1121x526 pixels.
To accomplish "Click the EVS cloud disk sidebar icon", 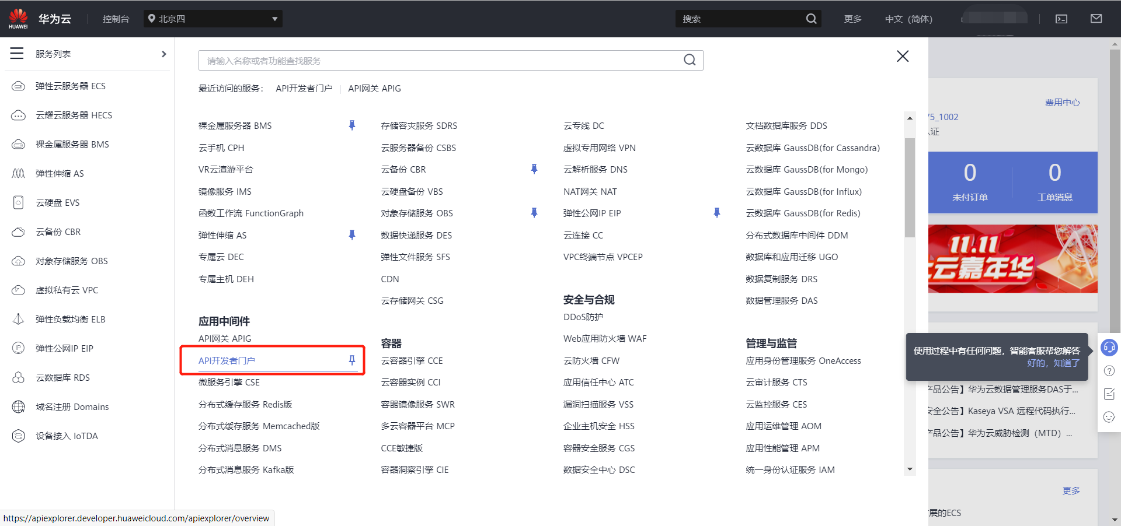I will [19, 203].
